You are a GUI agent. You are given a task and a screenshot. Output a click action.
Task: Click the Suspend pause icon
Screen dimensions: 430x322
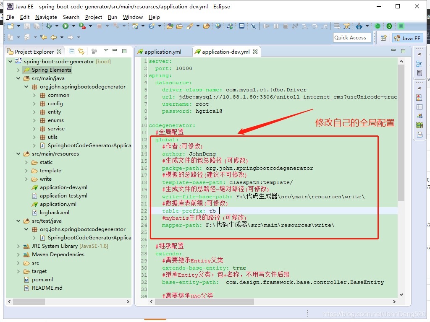click(x=276, y=26)
